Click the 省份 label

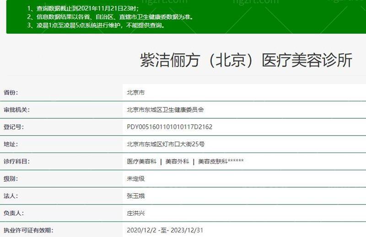pos(11,93)
